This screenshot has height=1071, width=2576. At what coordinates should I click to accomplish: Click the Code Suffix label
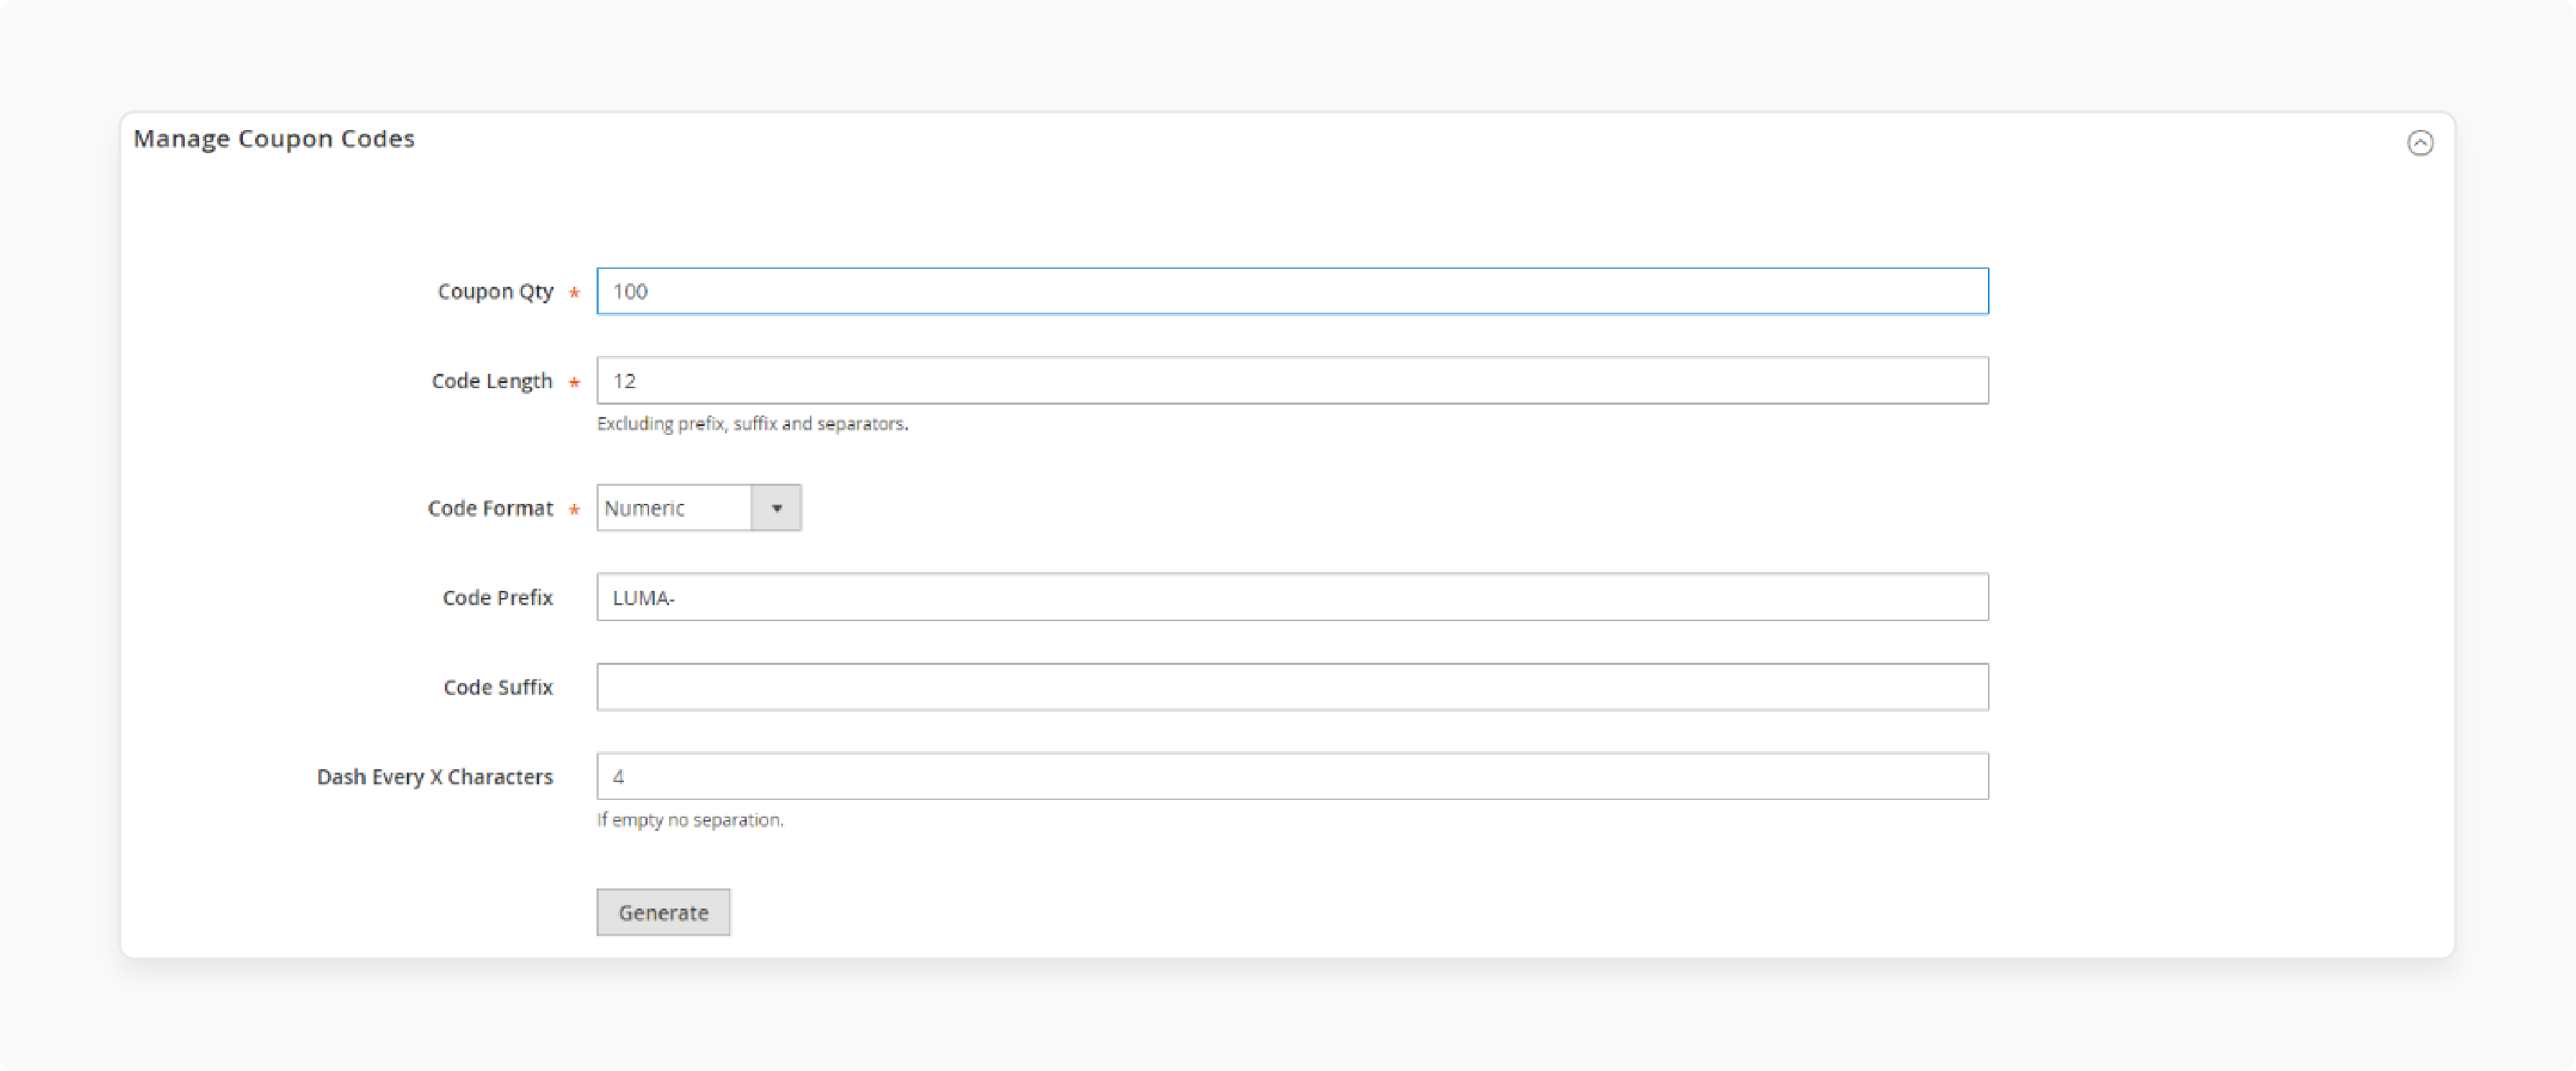click(x=498, y=687)
